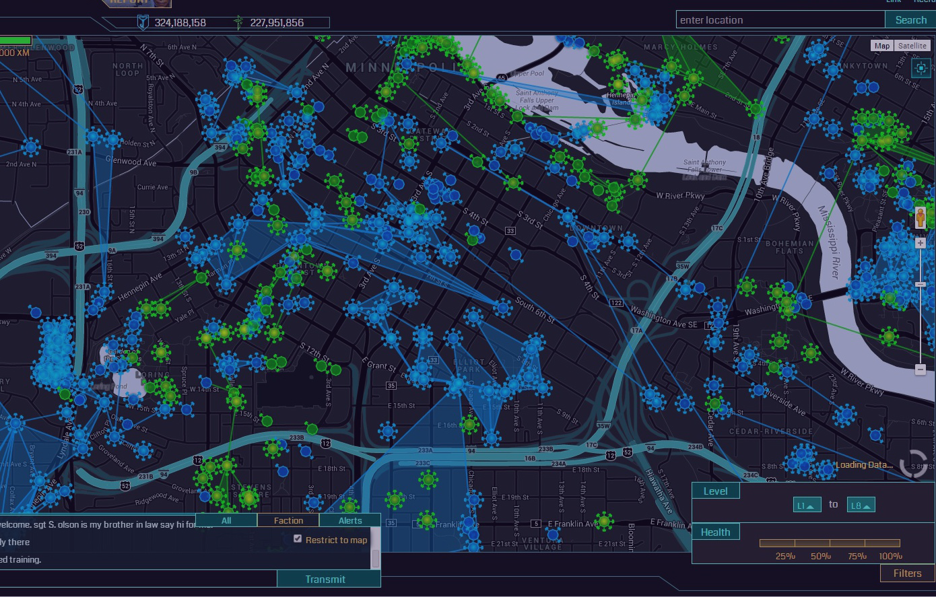Open the L1 minimum level dropdown
Image resolution: width=936 pixels, height=597 pixels.
click(x=807, y=505)
